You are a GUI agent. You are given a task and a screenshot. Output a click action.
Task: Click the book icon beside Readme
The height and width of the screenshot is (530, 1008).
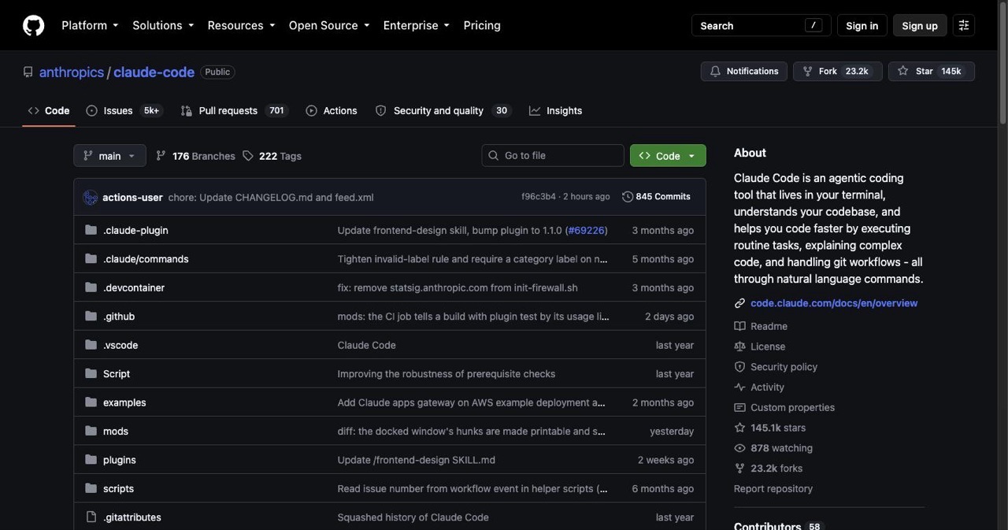point(739,326)
